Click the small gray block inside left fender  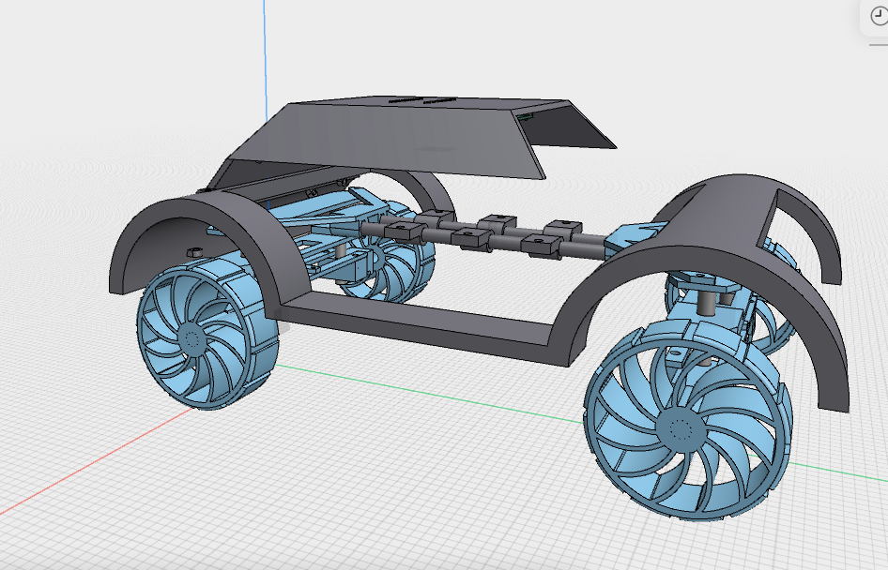[x=195, y=250]
